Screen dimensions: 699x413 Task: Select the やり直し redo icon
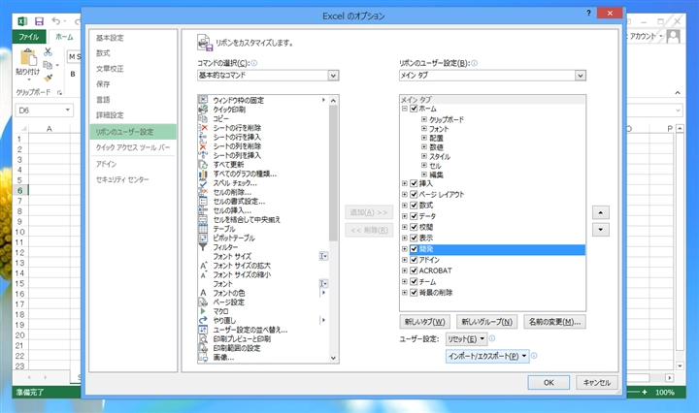[203, 321]
